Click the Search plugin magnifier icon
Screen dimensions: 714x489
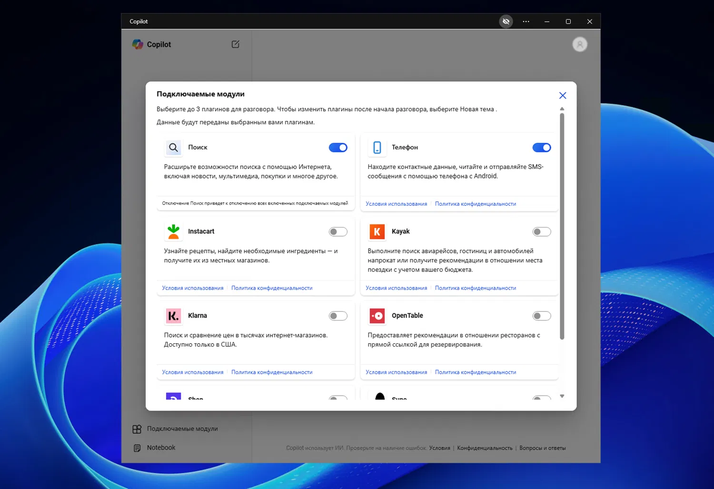174,148
